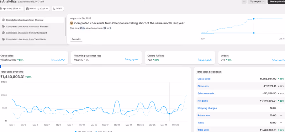Click the insight headline about Chennai checkouts
285x132 pixels.
click(x=129, y=23)
